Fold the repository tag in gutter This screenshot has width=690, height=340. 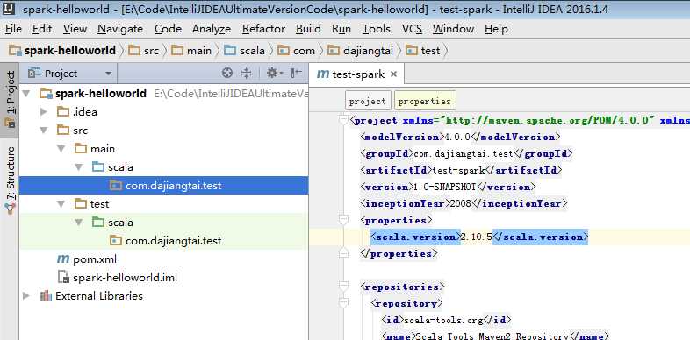(x=343, y=302)
